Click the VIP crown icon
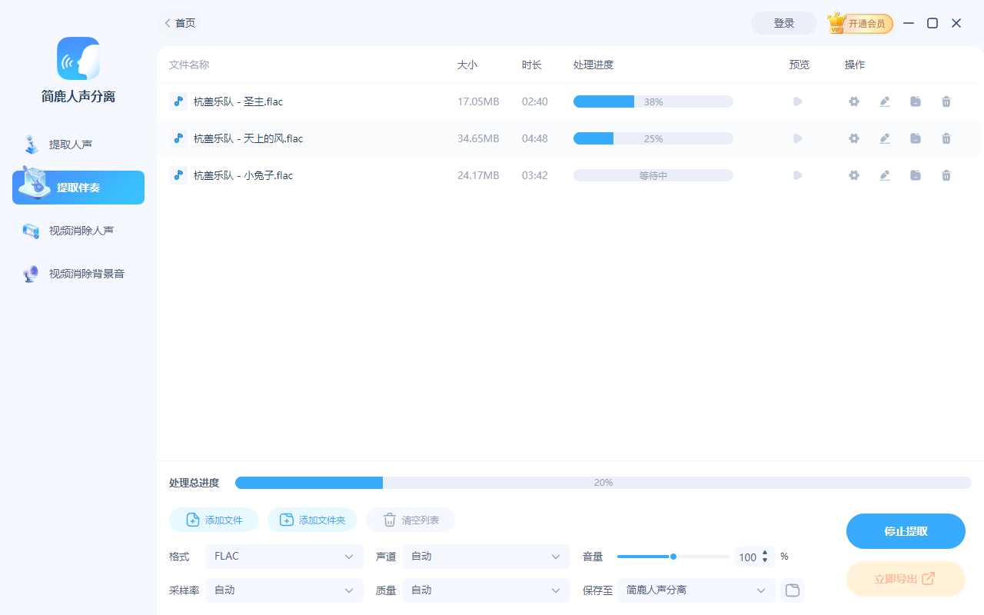This screenshot has height=615, width=984. point(836,23)
